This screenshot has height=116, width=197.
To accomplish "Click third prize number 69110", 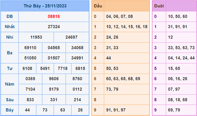I will [x=30, y=47].
